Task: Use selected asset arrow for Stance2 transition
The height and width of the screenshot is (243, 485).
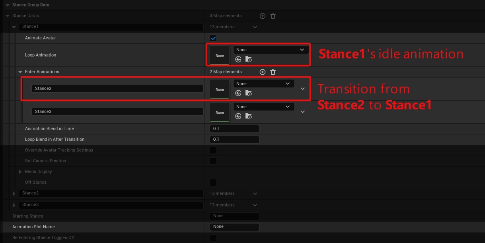Action: [238, 93]
